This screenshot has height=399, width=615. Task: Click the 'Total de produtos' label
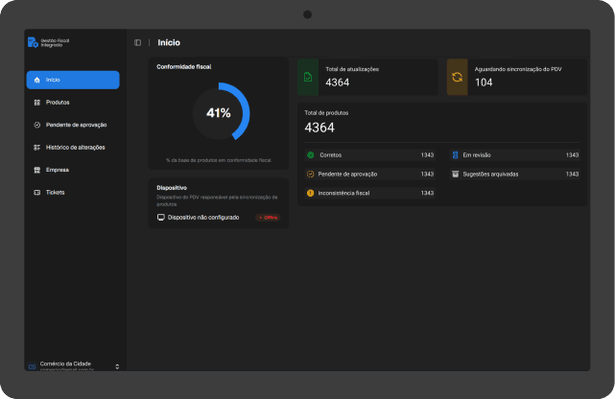click(x=326, y=113)
